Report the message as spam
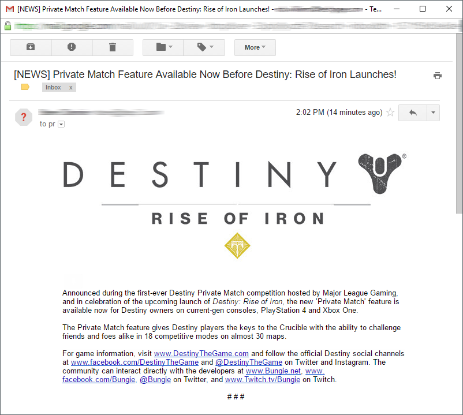Image resolution: width=463 pixels, height=415 pixels. point(71,47)
